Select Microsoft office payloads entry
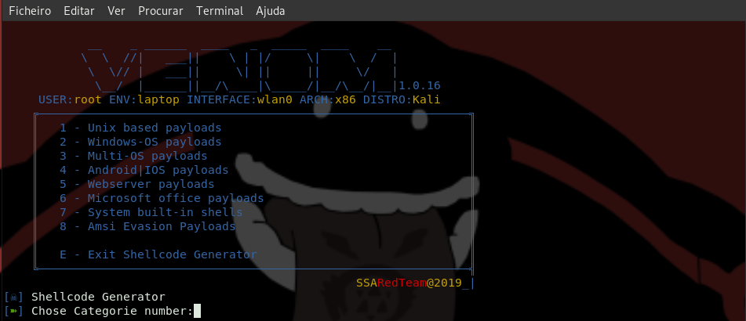Image resolution: width=746 pixels, height=321 pixels. 162,198
